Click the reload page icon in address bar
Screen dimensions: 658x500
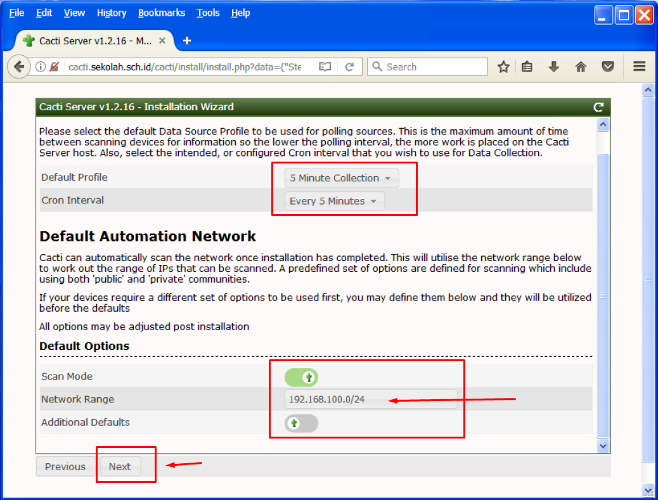click(x=349, y=67)
